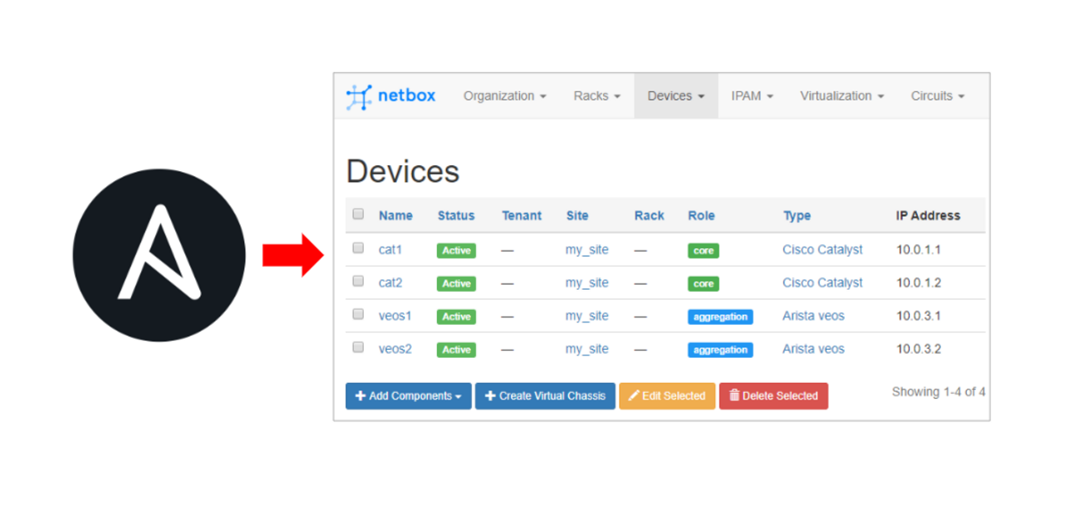Click IP address 10.0.3.2
Screen dimensions: 1079x515
(919, 350)
